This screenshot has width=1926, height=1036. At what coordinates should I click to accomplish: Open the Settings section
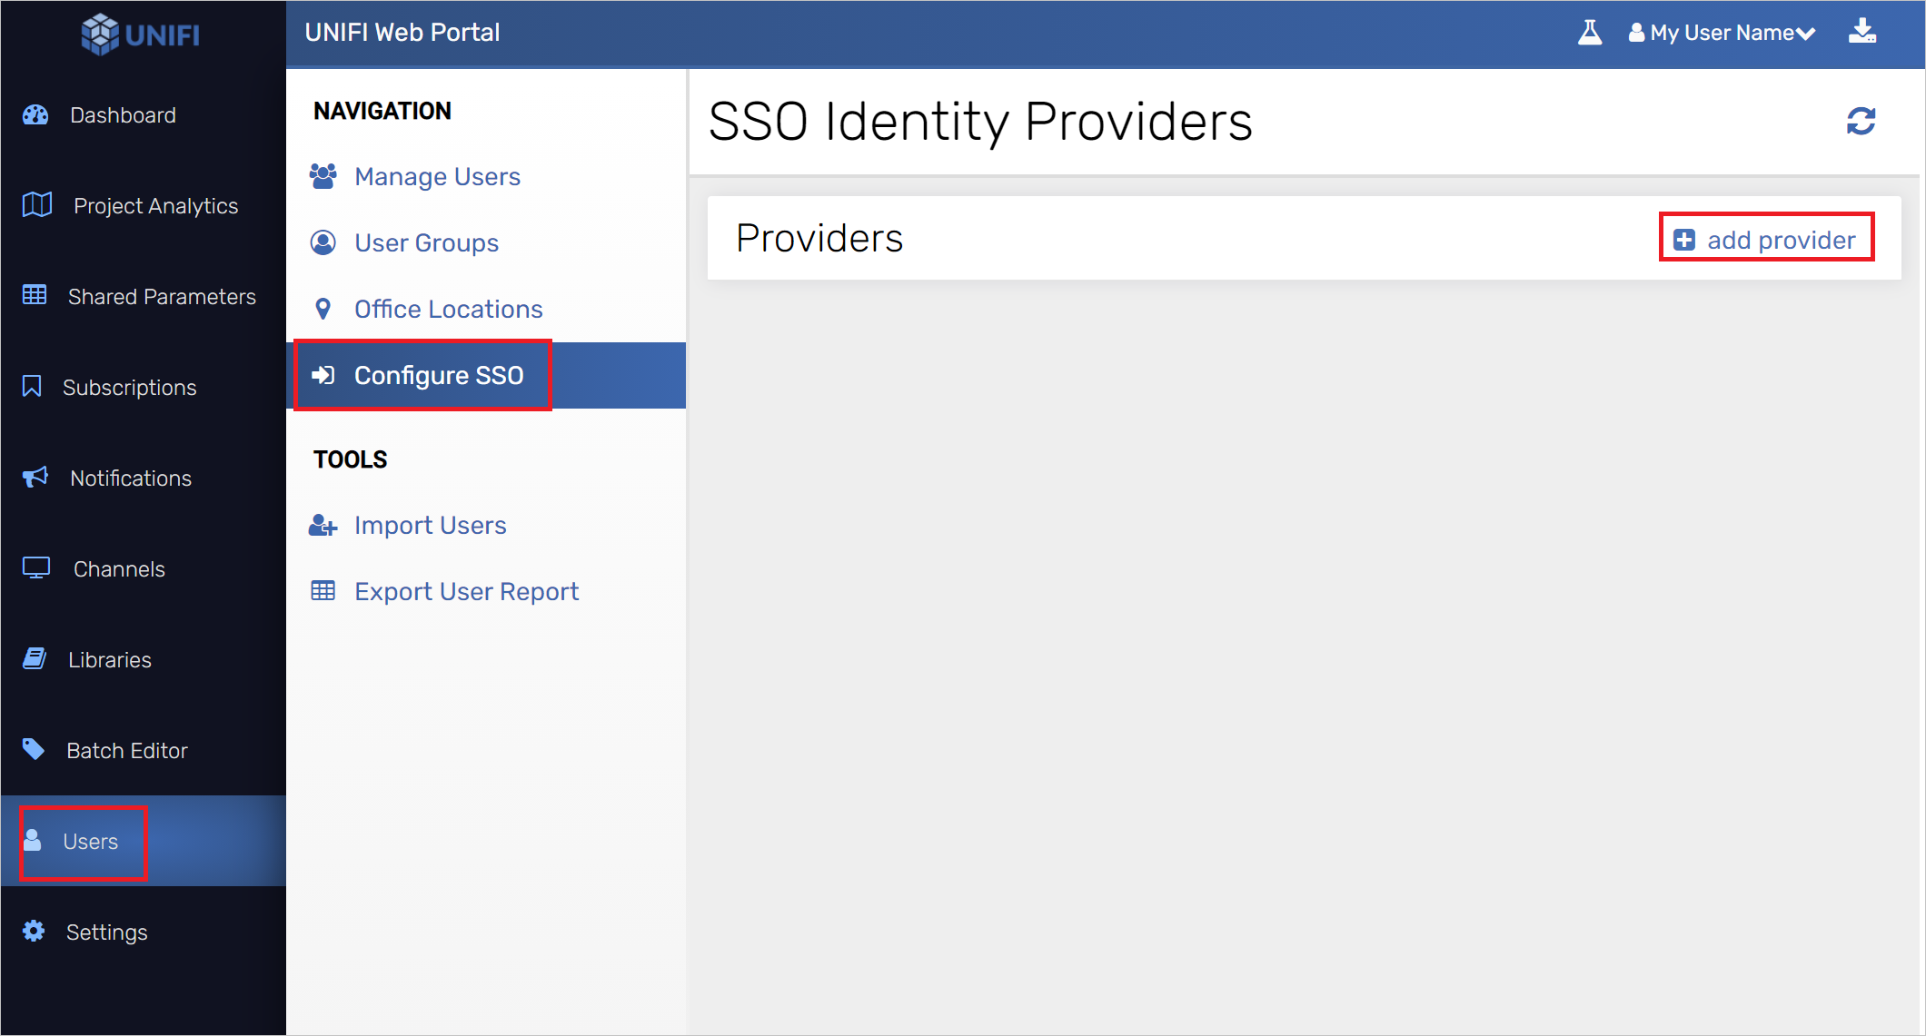pyautogui.click(x=107, y=932)
